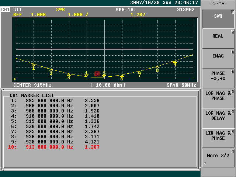
Task: Click the 1.000 / scale per division
Action: pos(78,15)
